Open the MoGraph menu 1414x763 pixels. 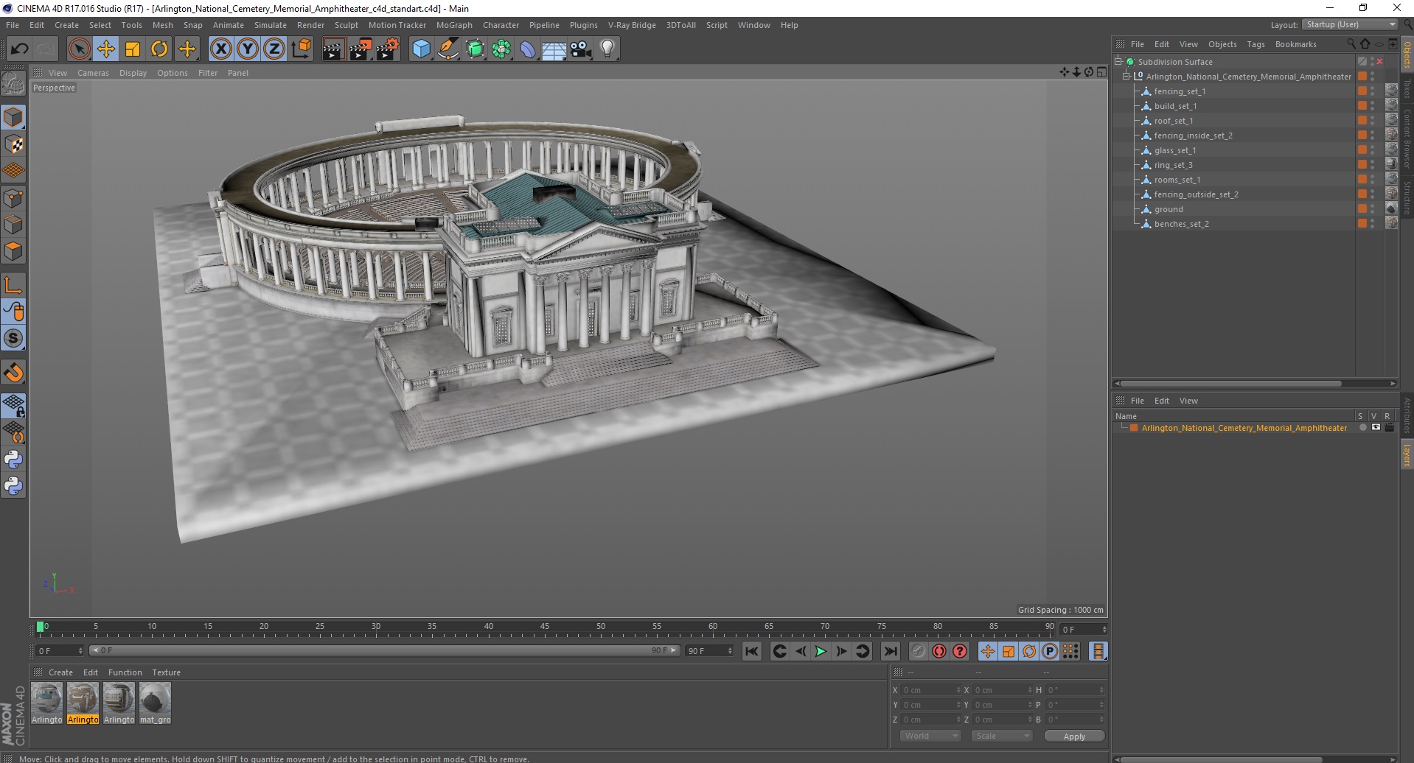click(x=454, y=25)
